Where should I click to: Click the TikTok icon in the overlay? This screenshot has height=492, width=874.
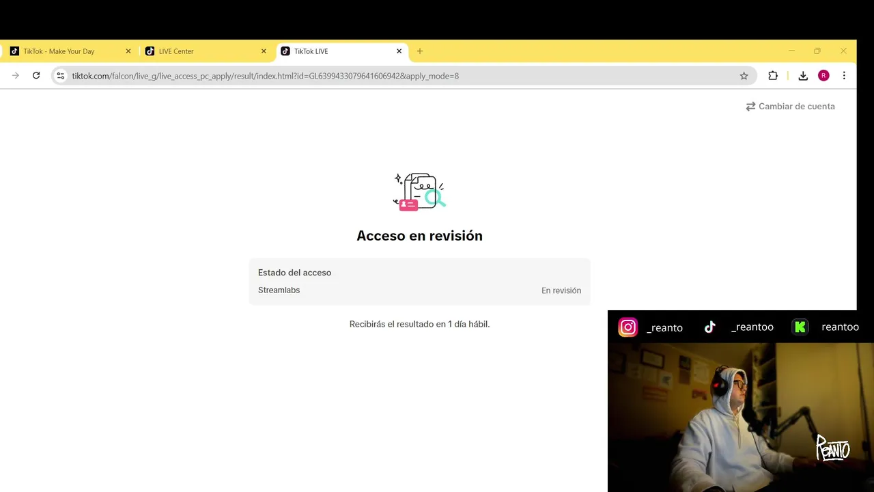pos(710,327)
